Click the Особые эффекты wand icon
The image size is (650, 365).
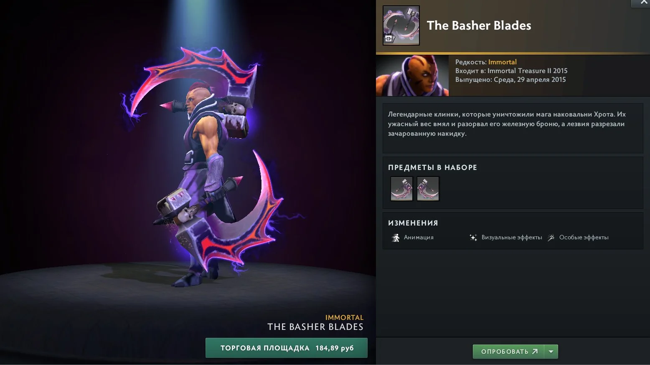tap(551, 238)
